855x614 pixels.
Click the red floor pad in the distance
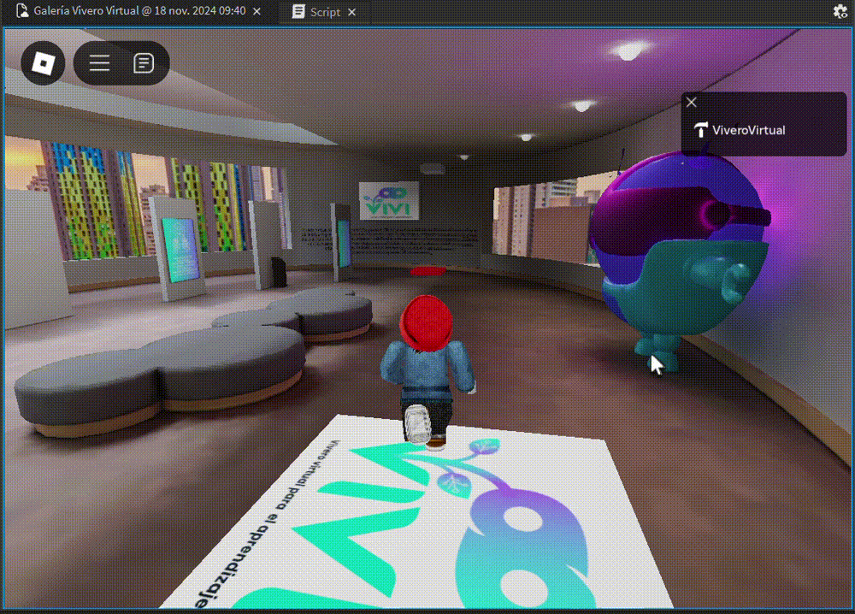[428, 271]
